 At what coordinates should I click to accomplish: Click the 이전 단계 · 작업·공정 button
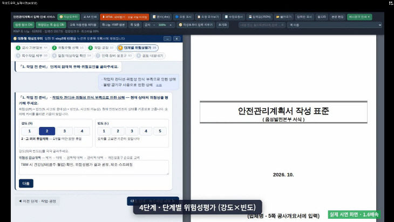(x=37, y=201)
